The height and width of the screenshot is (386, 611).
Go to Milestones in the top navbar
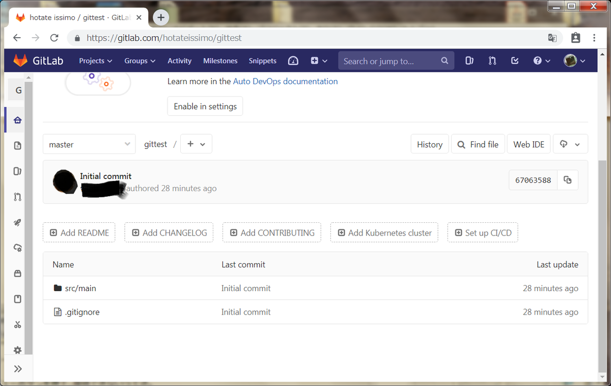[220, 61]
